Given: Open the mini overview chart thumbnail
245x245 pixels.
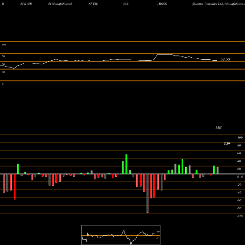Looking at the screenshot, I should tap(121, 235).
